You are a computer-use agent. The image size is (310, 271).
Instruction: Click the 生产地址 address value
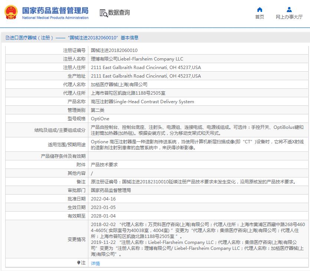pos(146,76)
